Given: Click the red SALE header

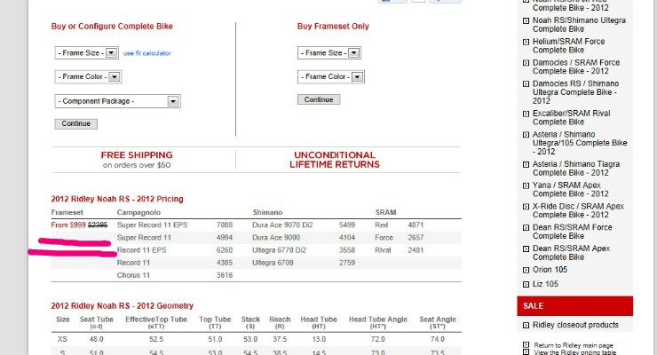Looking at the screenshot, I should click(575, 306).
